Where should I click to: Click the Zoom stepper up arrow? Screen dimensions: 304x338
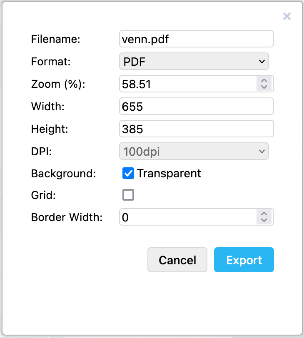[264, 81]
